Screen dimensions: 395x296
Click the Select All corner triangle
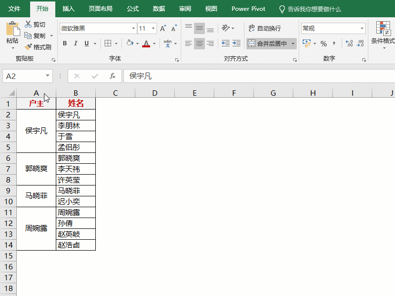click(11, 93)
